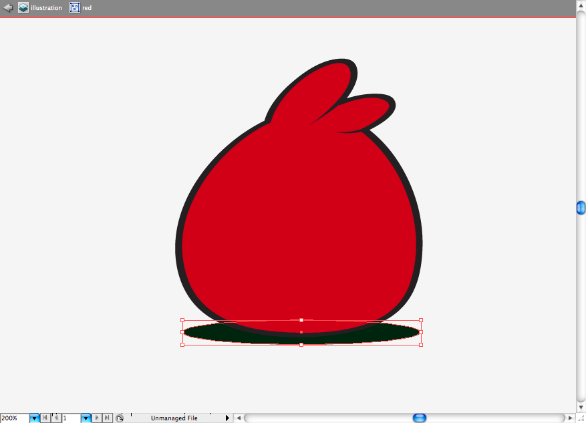Click the 200% zoom input field
Viewport: 586px width, 423px height.
15,418
